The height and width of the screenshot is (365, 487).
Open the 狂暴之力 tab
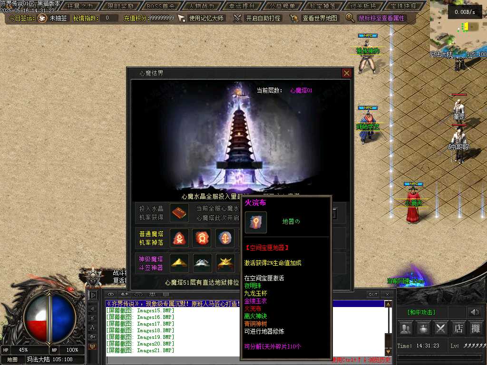coord(80,6)
